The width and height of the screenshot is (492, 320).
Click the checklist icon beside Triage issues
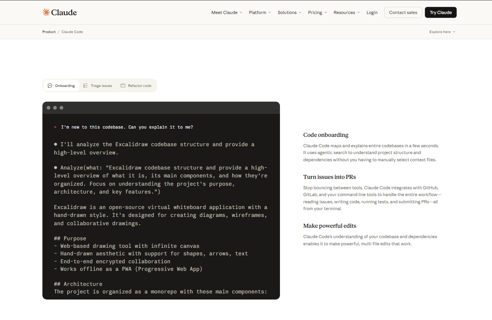86,85
